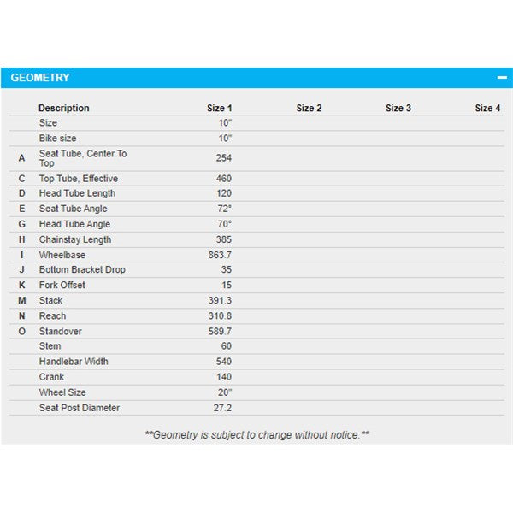The height and width of the screenshot is (513, 513).
Task: Click the geometry change notice text
Action: (257, 434)
